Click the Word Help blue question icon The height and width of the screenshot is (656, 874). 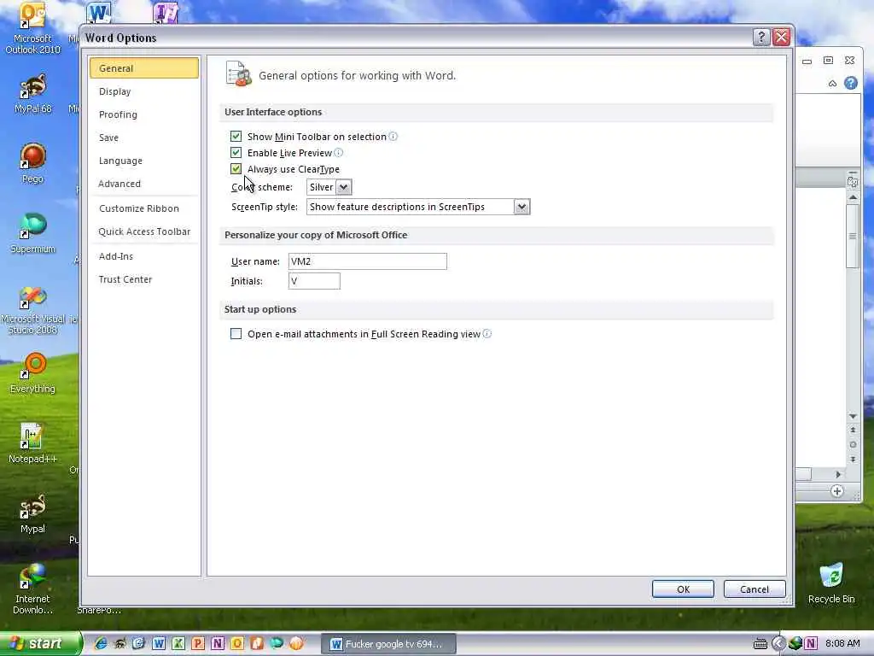tap(851, 83)
